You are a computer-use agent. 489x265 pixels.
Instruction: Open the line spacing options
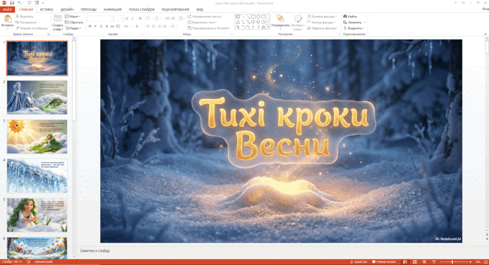tap(182, 18)
